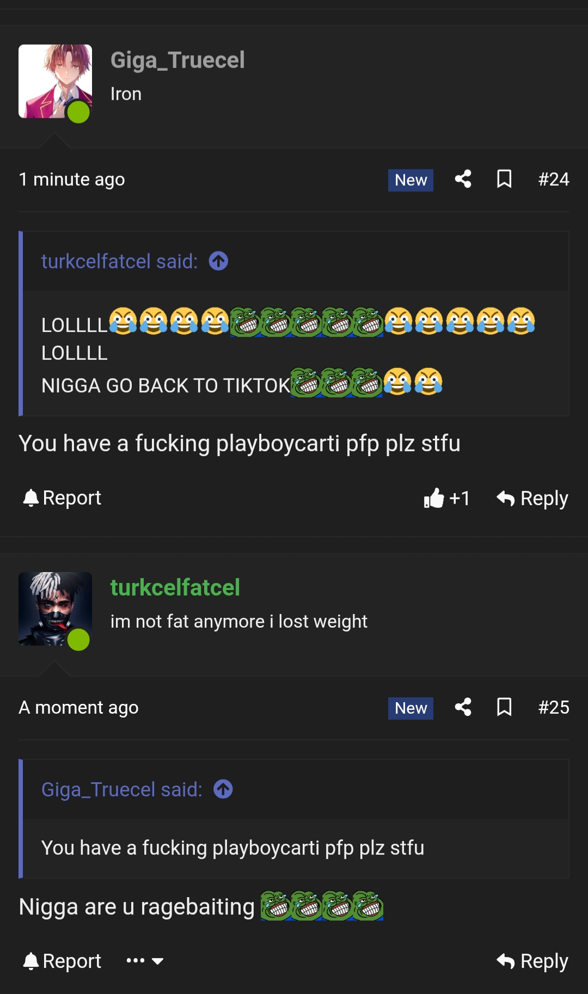Reply to turkcelfatcel's post #25
This screenshot has width=588, height=994.
pyautogui.click(x=532, y=961)
